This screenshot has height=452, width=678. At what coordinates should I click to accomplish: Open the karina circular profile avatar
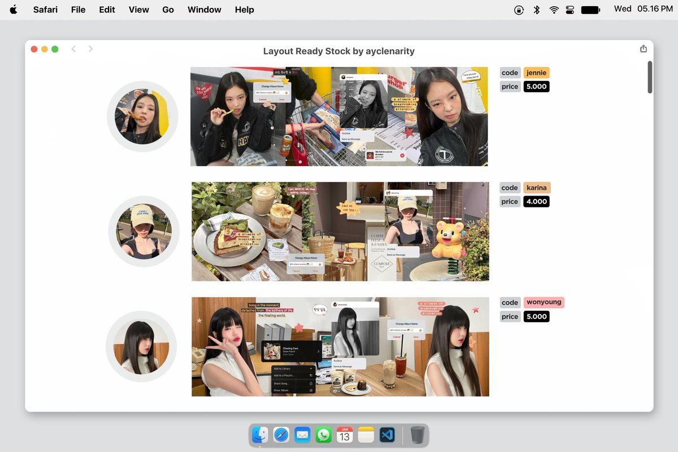pyautogui.click(x=144, y=232)
